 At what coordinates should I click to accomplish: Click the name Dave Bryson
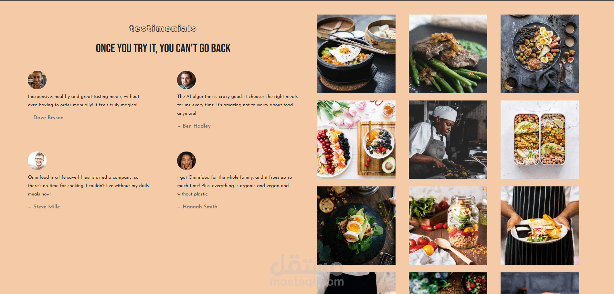click(x=48, y=118)
